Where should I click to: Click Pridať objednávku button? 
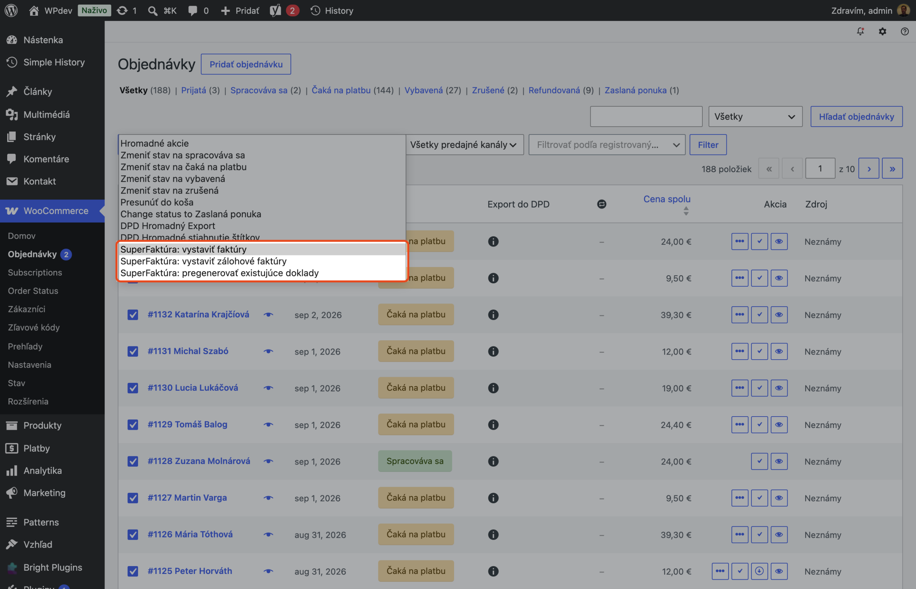(x=246, y=64)
